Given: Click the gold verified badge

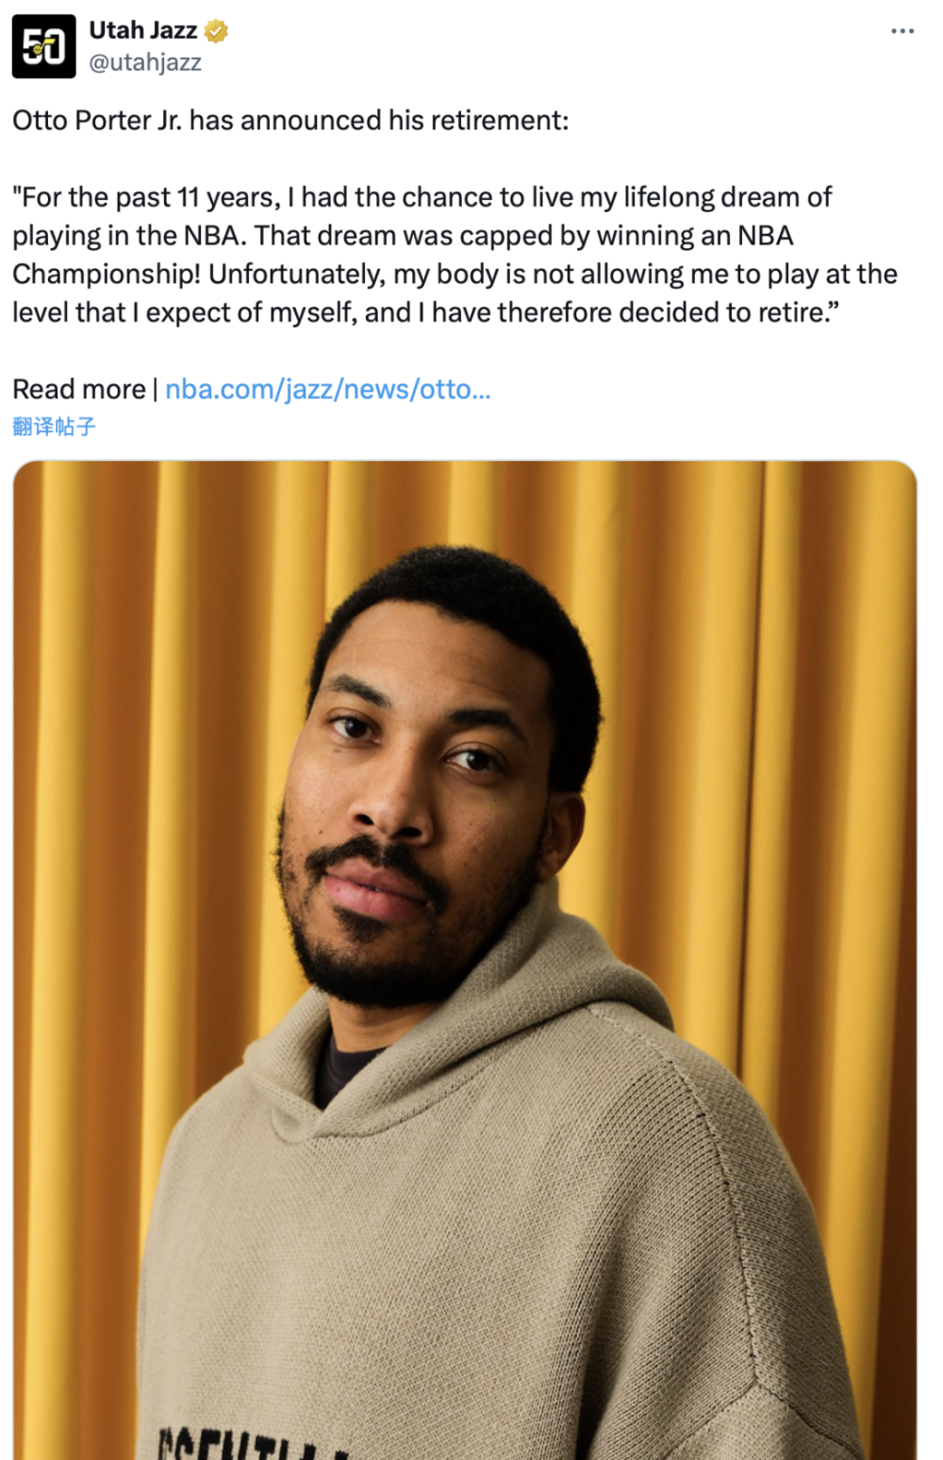Looking at the screenshot, I should tap(217, 31).
